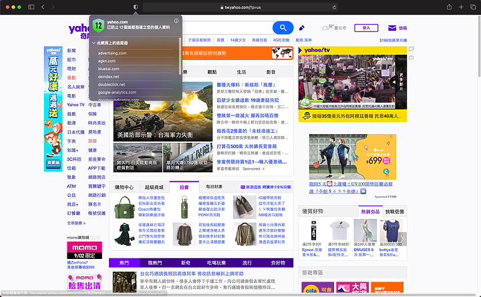Select the 每日好康 shopping tab
The width and height of the screenshot is (481, 297).
click(214, 187)
